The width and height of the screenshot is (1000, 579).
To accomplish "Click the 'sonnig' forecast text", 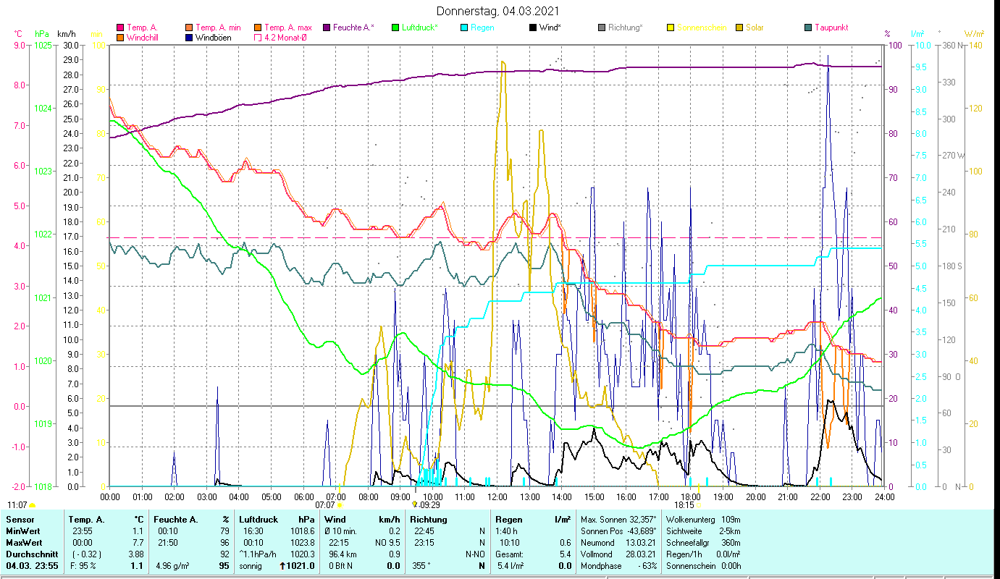I will 251,566.
